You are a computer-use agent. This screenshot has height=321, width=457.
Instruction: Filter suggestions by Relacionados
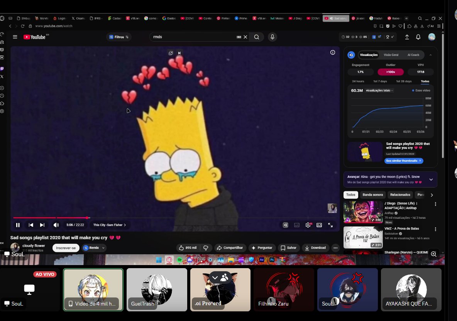400,194
